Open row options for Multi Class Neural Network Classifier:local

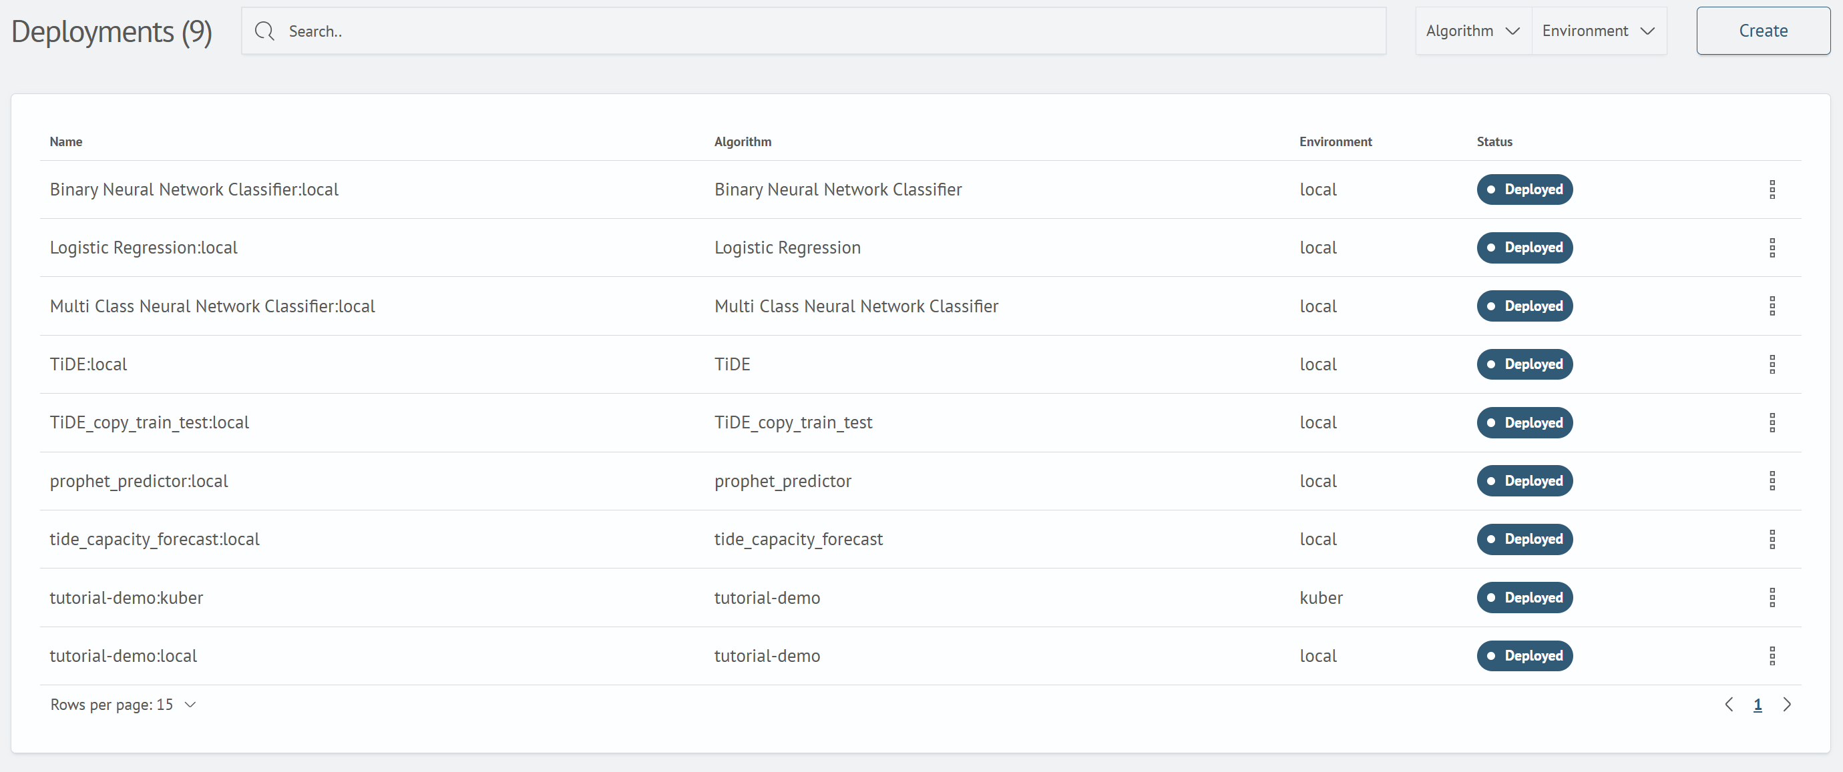[x=1772, y=306]
